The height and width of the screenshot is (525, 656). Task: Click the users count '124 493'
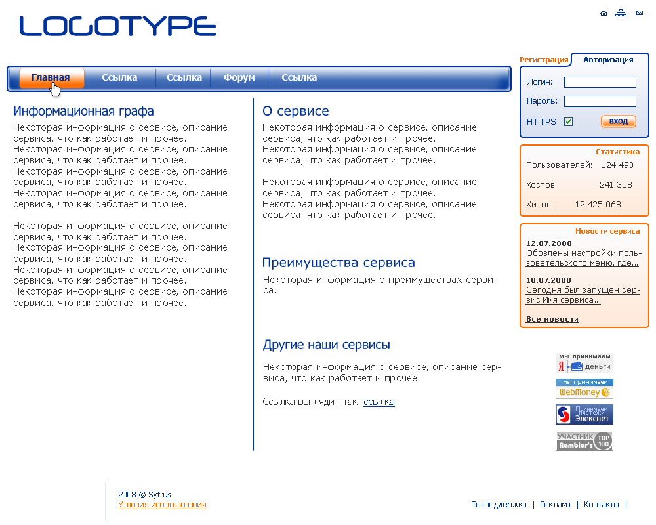(617, 165)
